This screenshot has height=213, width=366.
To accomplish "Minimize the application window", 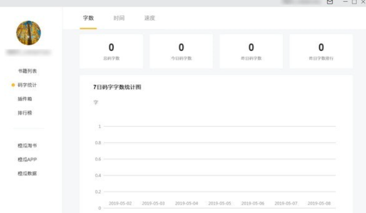I will pos(346,2).
